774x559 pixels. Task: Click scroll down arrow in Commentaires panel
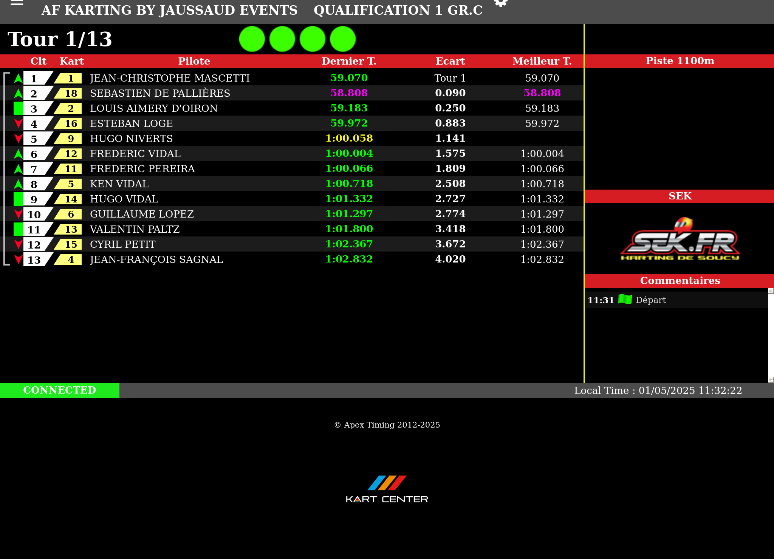771,380
